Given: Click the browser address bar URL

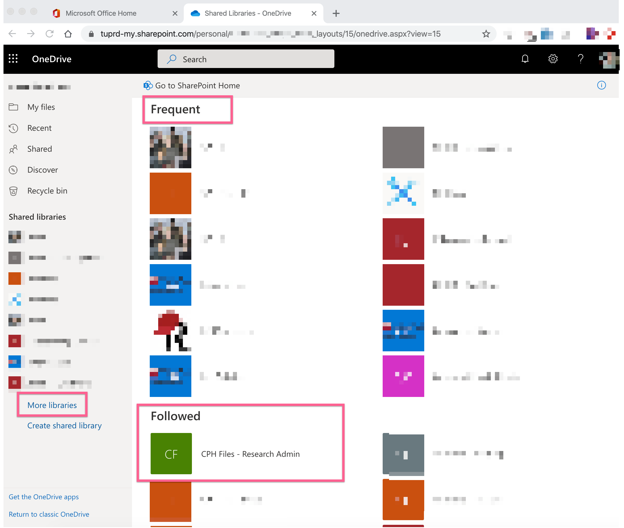Looking at the screenshot, I should (x=270, y=34).
